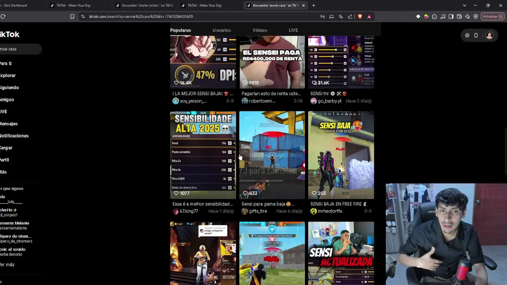Click the muted N icon in address bar
This screenshot has width=507, height=285.
click(322, 16)
